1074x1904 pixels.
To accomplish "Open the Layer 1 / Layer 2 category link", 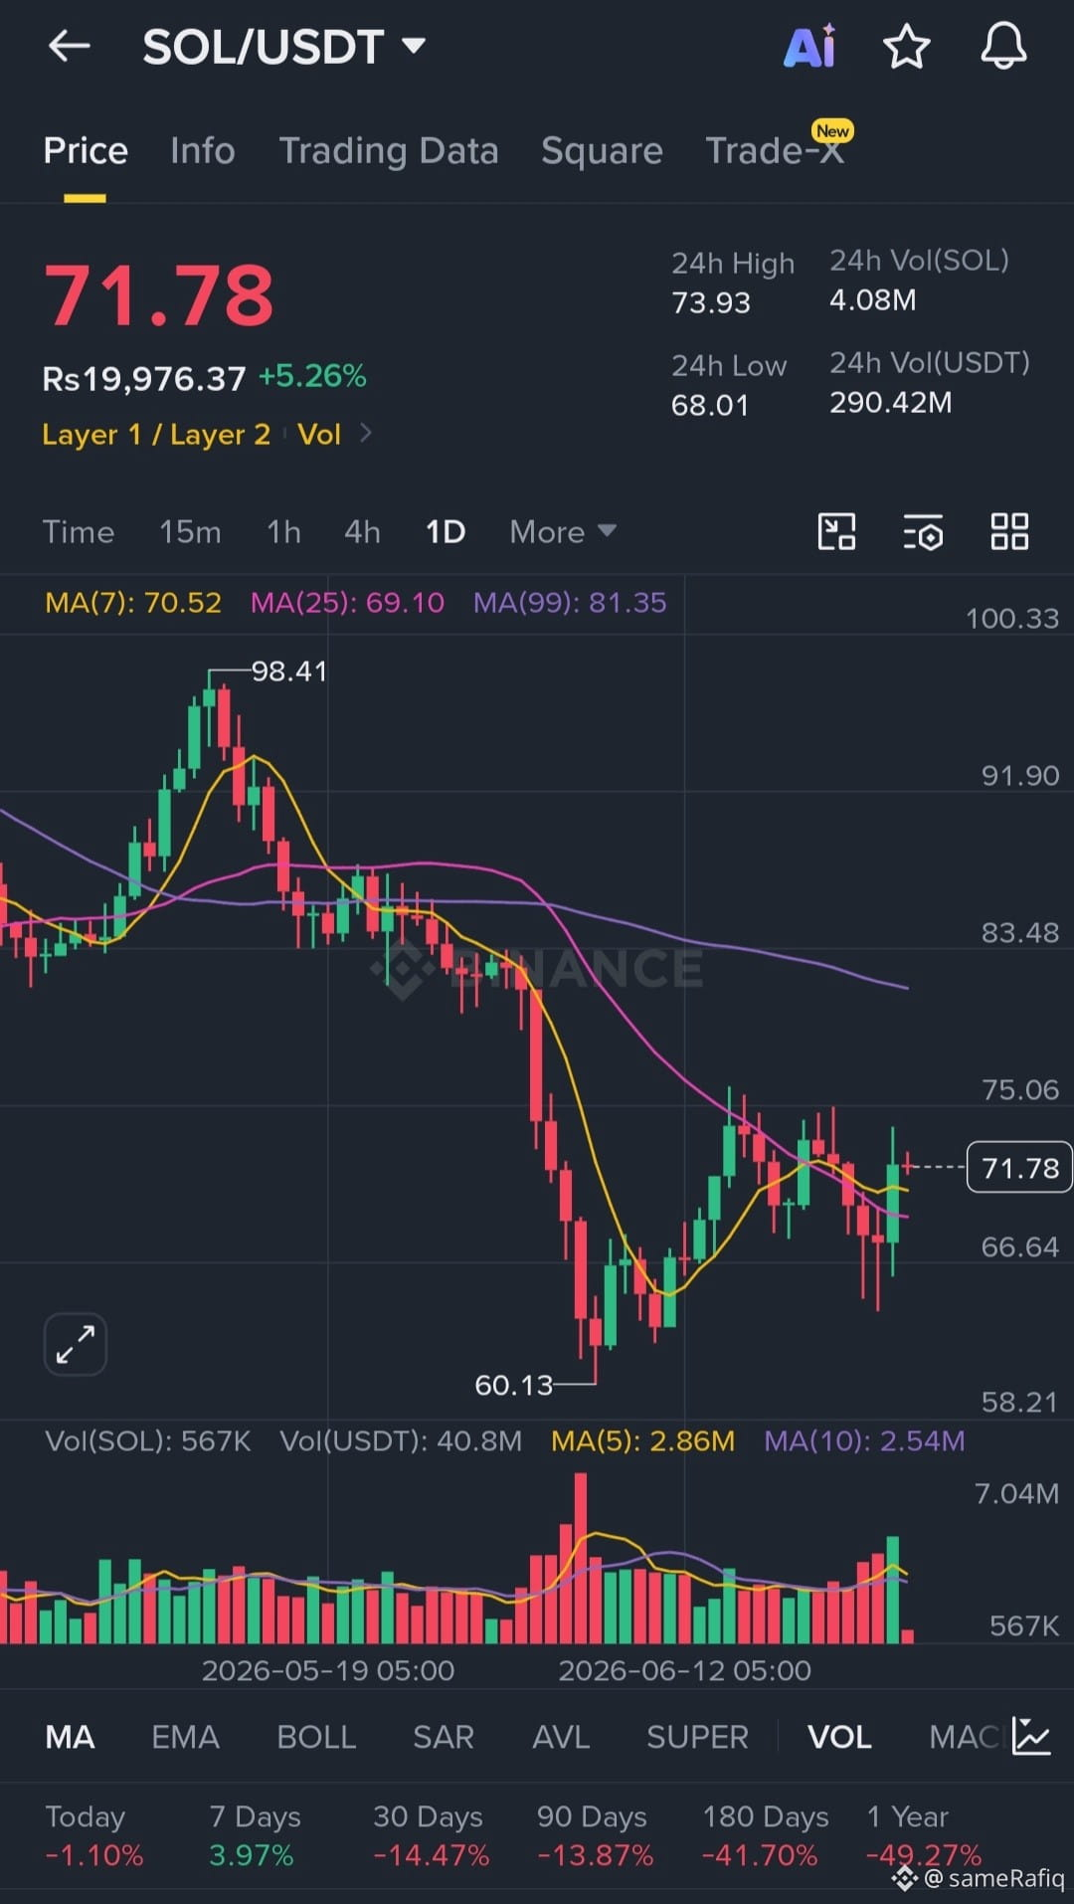I will point(156,434).
